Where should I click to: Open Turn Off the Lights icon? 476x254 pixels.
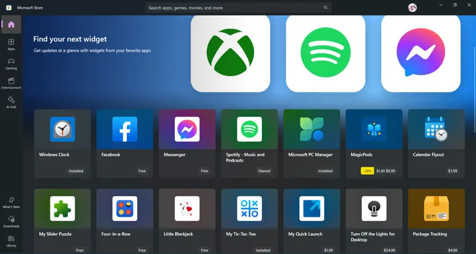click(374, 208)
